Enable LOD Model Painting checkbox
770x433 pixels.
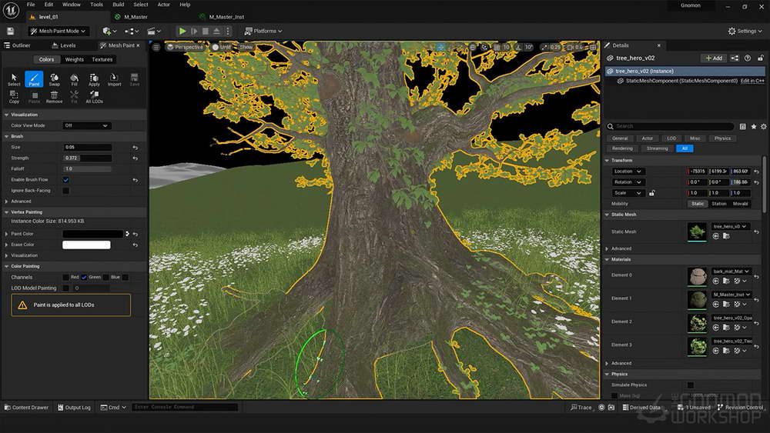tap(65, 288)
